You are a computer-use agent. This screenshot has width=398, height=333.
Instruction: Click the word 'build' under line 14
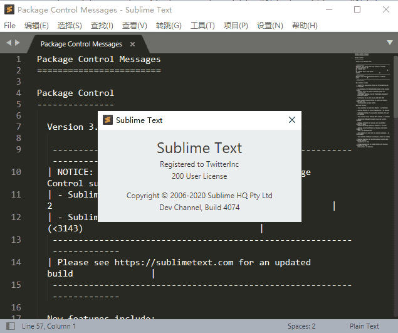coord(60,273)
